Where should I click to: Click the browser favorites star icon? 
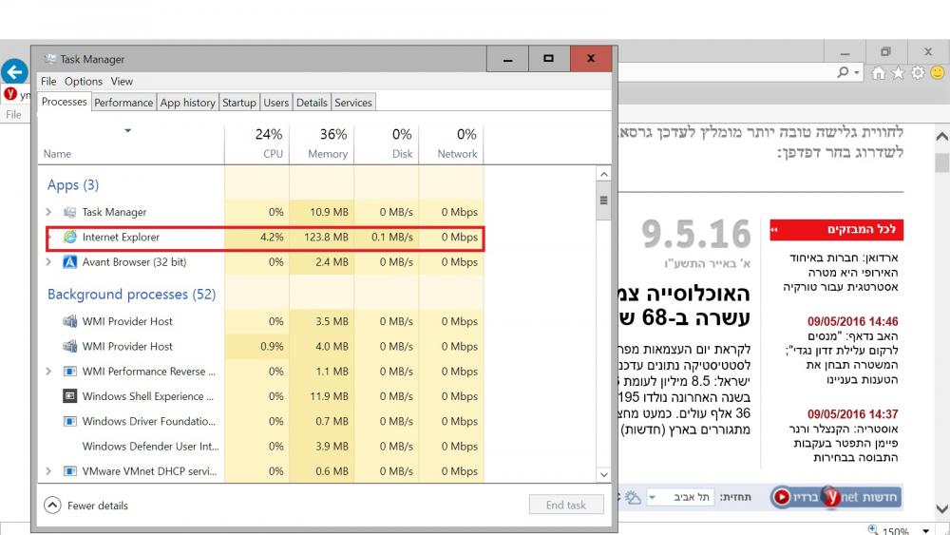click(898, 73)
